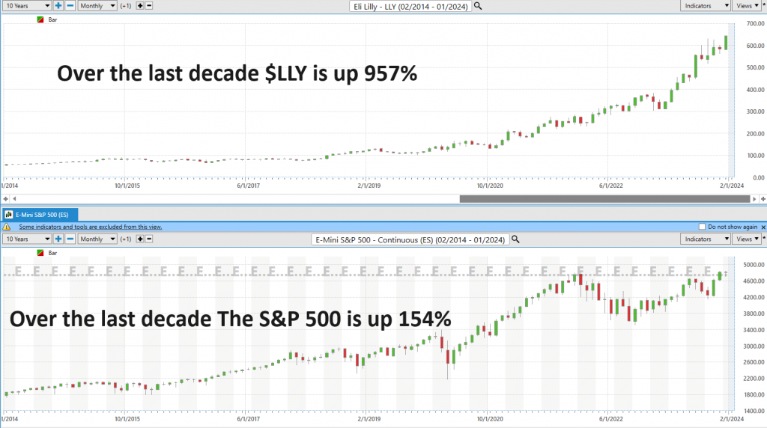Open Indicators dropdown on ES chart
Screen dimensions: 767x428
[x=706, y=239]
